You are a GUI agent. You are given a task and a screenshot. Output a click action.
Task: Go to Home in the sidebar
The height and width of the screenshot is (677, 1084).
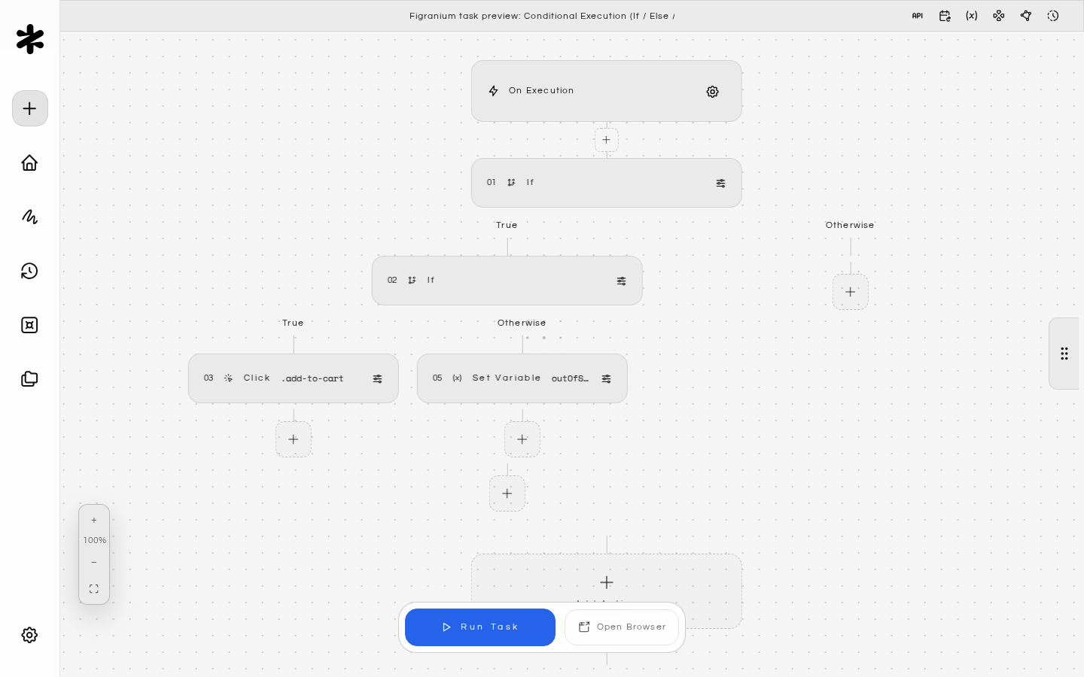tap(29, 162)
